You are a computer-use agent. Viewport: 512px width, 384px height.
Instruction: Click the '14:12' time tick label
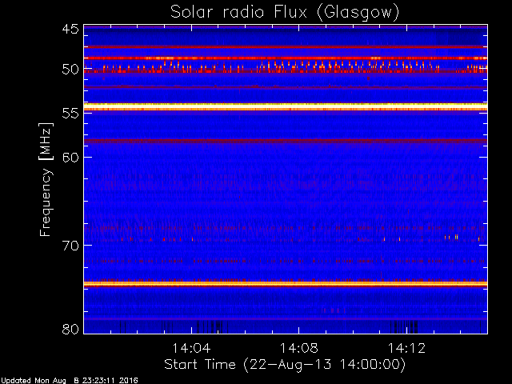coord(407,348)
